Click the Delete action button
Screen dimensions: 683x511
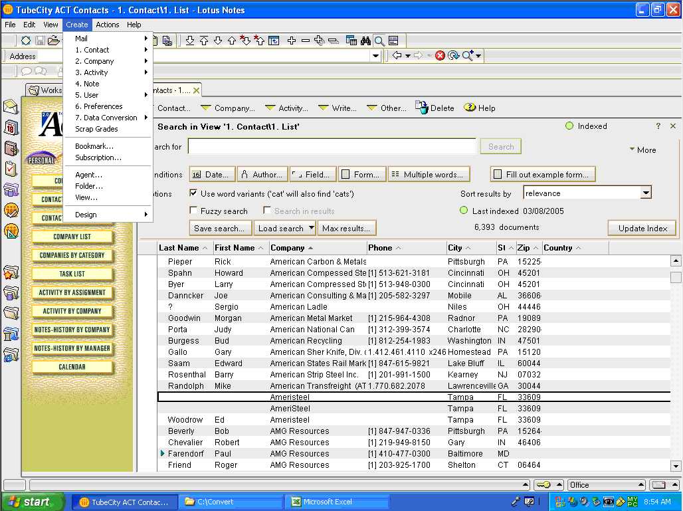(435, 108)
